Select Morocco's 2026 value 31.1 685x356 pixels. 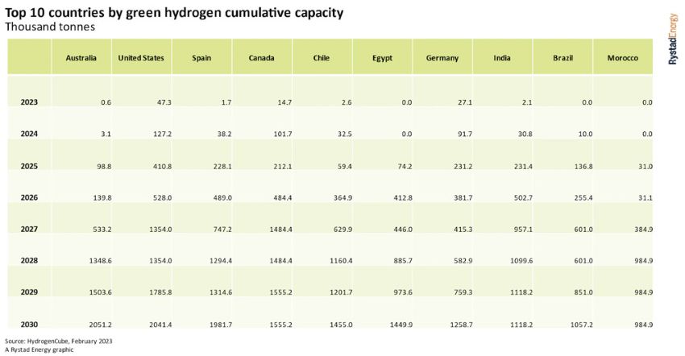pyautogui.click(x=646, y=197)
